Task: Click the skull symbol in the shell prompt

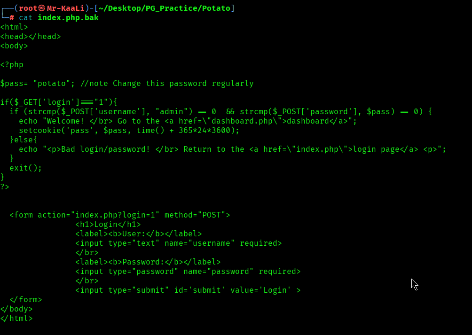Action: [x=42, y=8]
